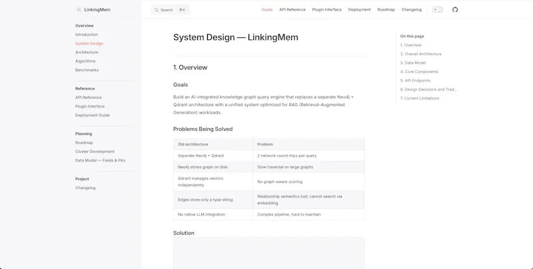This screenshot has height=269, width=533.
Task: Click the 1. Overview section heading
Action: coord(190,68)
